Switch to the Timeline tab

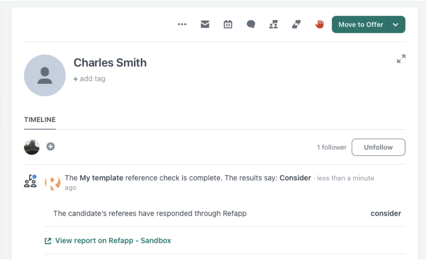pyautogui.click(x=39, y=119)
